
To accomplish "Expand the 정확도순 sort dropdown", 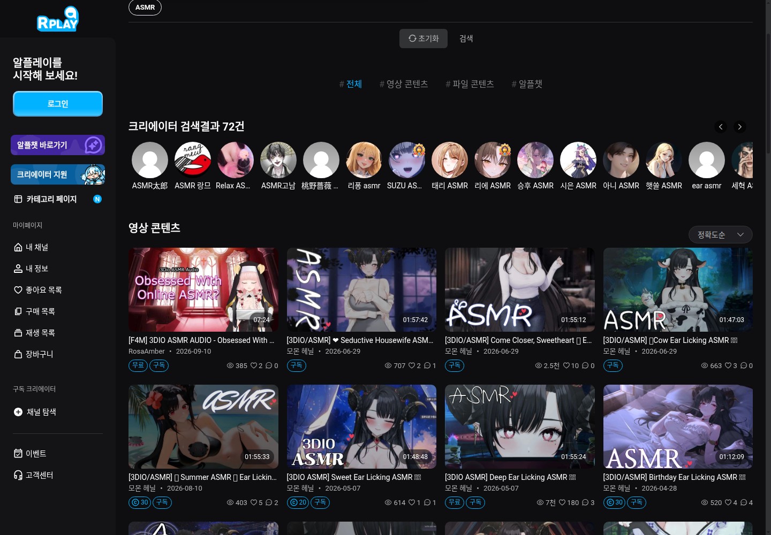I will 720,235.
